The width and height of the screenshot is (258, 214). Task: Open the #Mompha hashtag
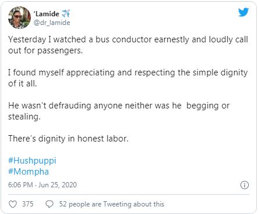[x=29, y=172]
